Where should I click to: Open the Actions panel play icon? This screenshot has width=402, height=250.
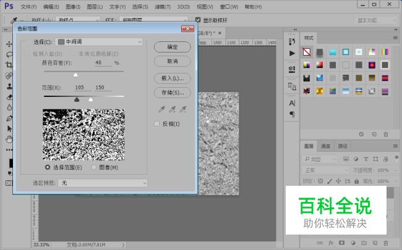[292, 53]
